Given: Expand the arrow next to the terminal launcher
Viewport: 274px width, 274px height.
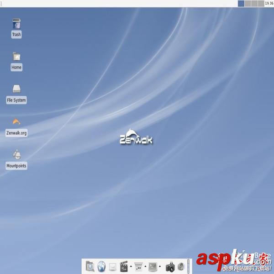Looking at the screenshot, I should [160, 266].
